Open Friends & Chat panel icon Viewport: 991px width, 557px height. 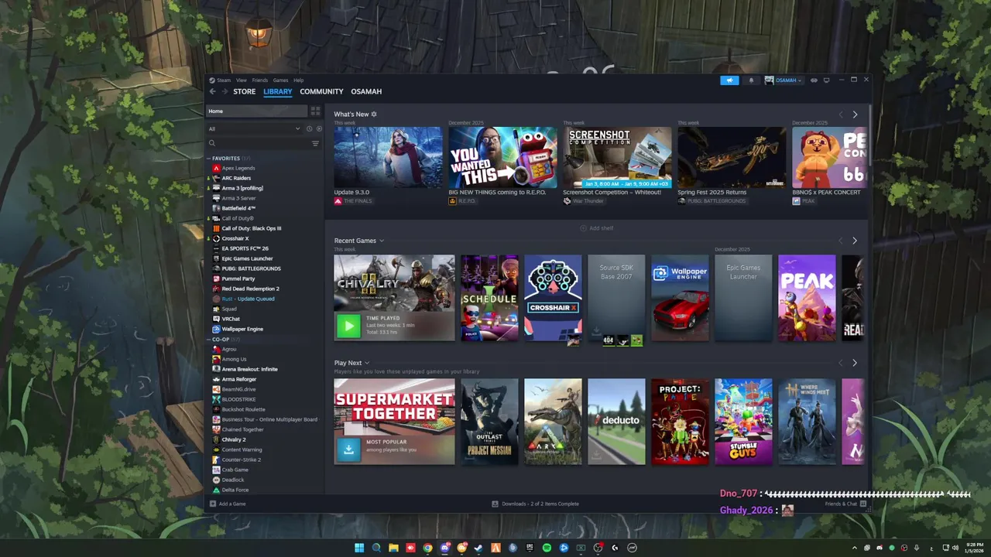[x=863, y=504]
